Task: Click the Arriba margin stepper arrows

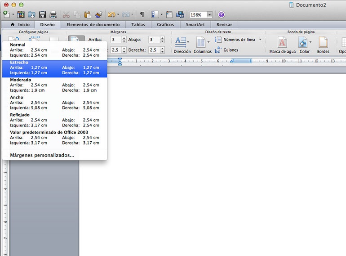Action: (x=124, y=40)
